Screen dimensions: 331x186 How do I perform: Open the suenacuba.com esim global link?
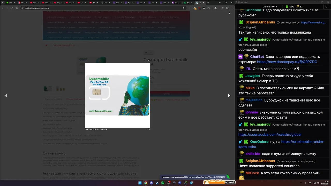270,135
